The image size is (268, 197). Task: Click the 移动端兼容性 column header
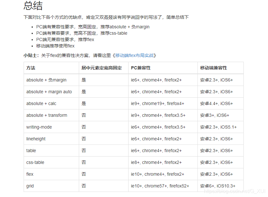pyautogui.click(x=213, y=68)
